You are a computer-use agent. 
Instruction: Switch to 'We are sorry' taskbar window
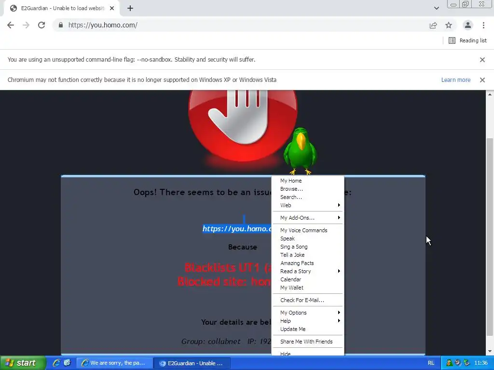(115, 363)
